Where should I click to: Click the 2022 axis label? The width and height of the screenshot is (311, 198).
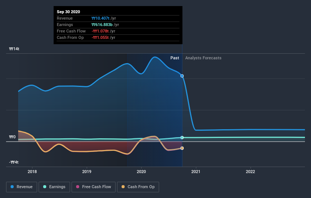coord(250,172)
